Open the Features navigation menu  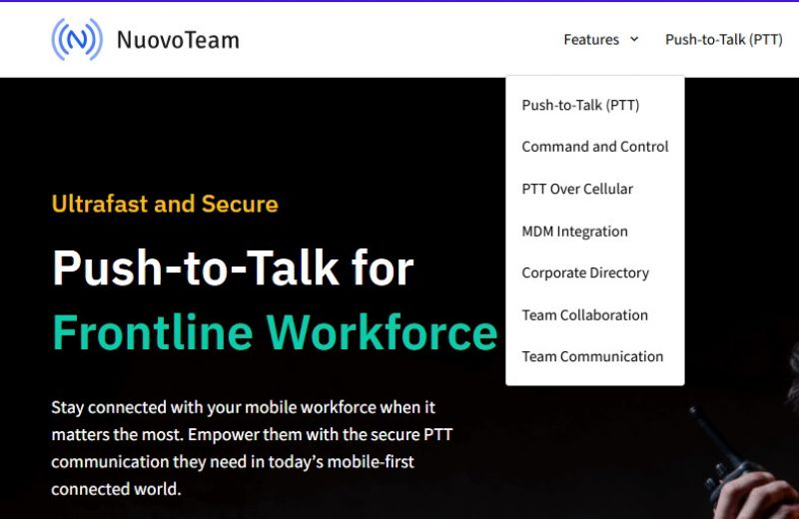coord(591,39)
